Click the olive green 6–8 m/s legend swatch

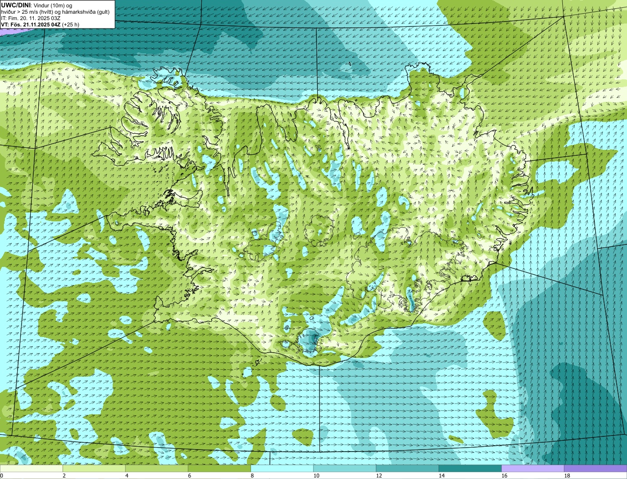219,469
